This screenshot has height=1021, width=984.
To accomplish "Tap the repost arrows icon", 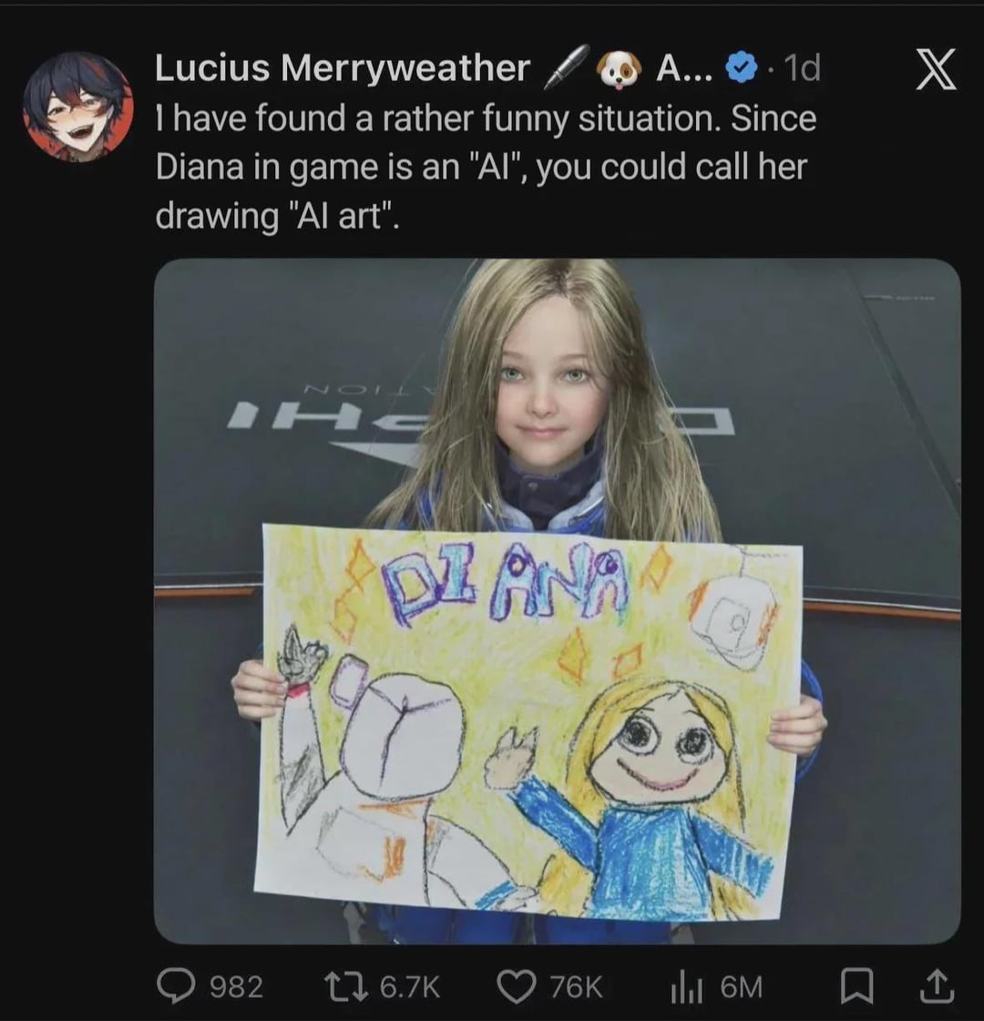I will pos(347,985).
